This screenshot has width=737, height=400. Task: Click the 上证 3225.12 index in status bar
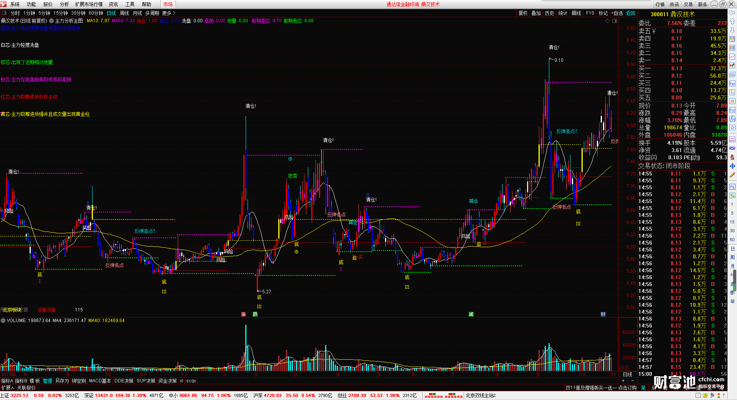point(15,395)
